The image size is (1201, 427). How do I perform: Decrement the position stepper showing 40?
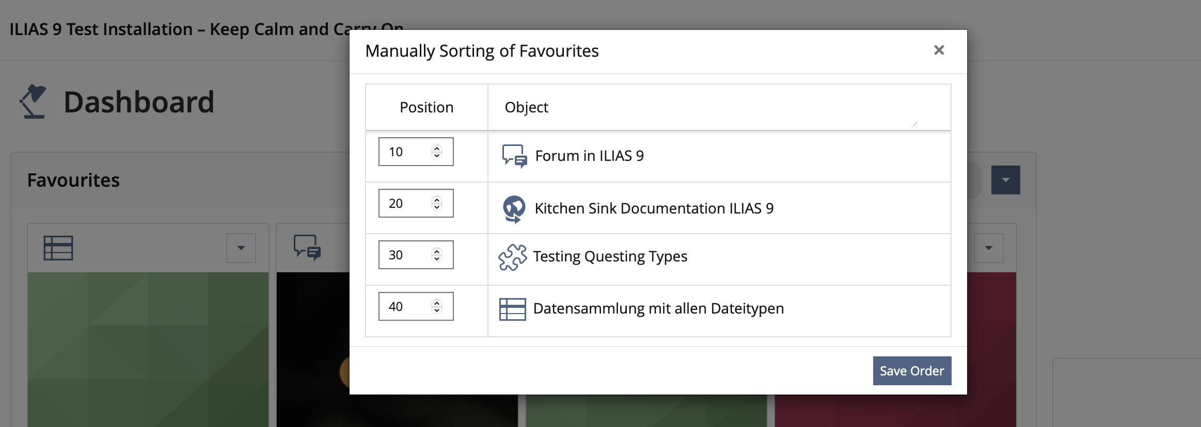437,310
